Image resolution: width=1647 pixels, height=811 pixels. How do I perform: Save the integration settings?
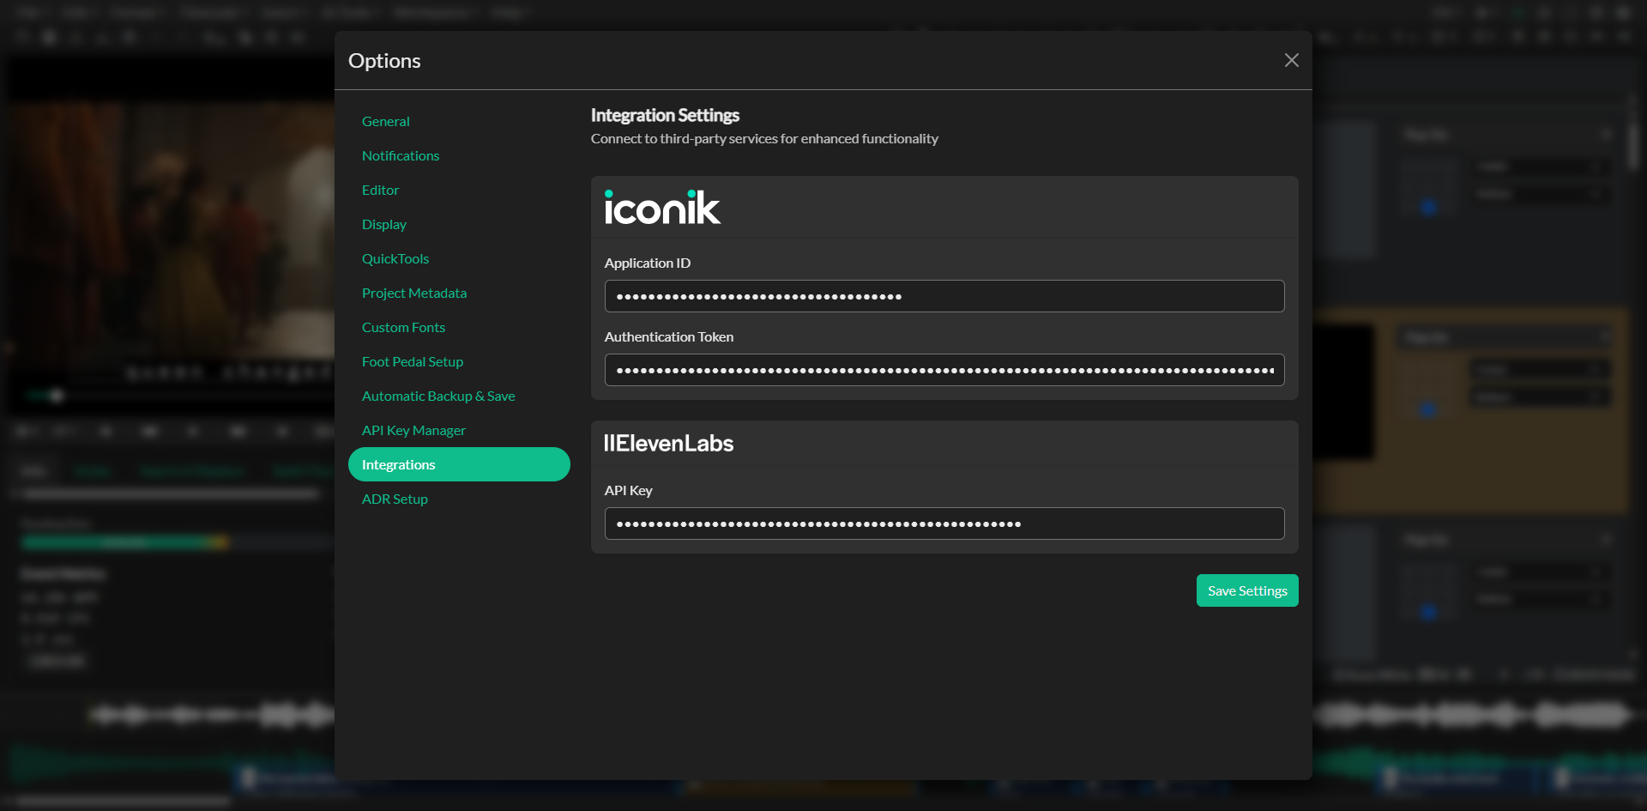pos(1247,590)
